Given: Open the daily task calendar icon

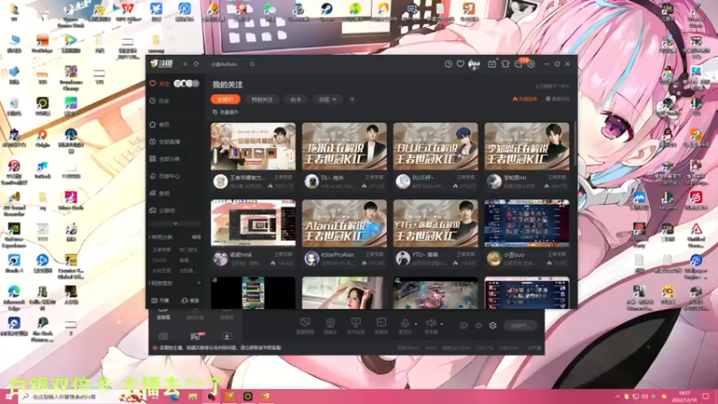Looking at the screenshot, I should [x=492, y=64].
